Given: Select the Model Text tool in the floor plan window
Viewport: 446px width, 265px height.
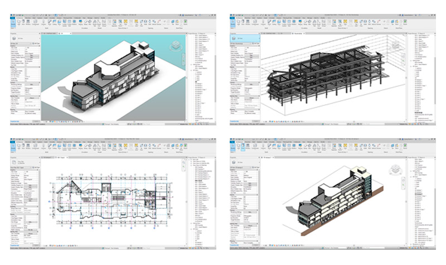Looking at the screenshot, I should pyautogui.click(x=95, y=147).
